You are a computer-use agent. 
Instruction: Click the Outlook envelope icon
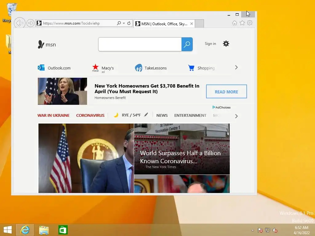[x=41, y=68]
